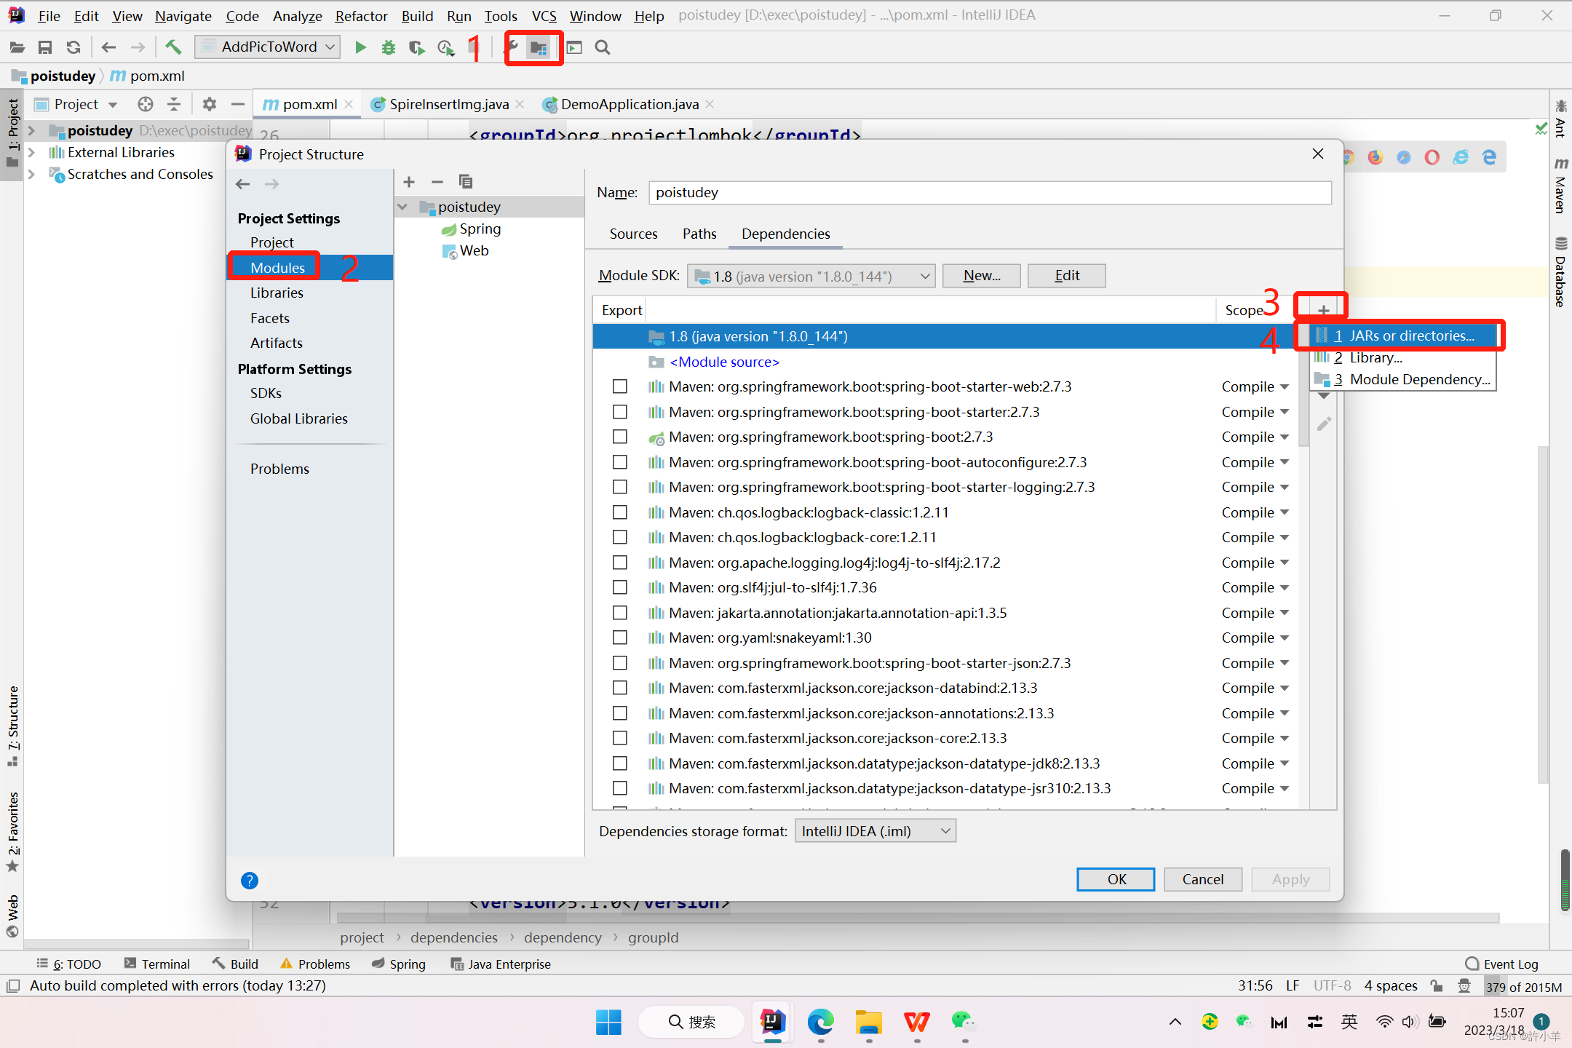Click the help question mark icon

250,881
